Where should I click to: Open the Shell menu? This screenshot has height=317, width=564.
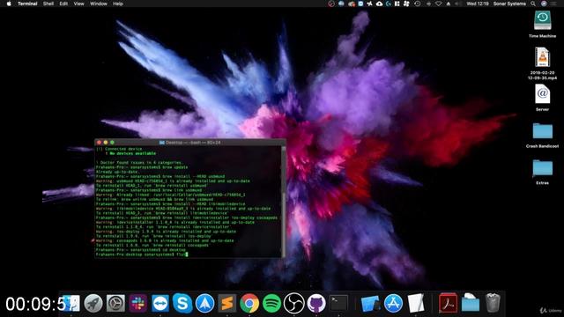[x=48, y=4]
